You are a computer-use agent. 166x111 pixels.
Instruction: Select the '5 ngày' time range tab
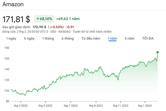[29, 38]
